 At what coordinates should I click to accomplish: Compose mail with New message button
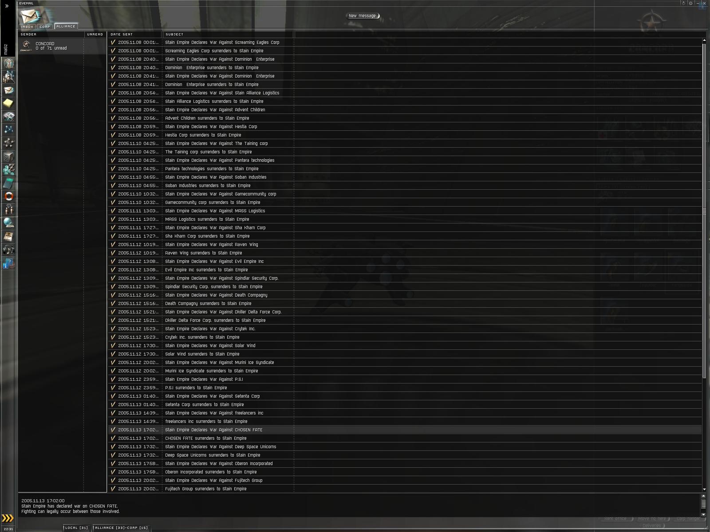click(362, 16)
